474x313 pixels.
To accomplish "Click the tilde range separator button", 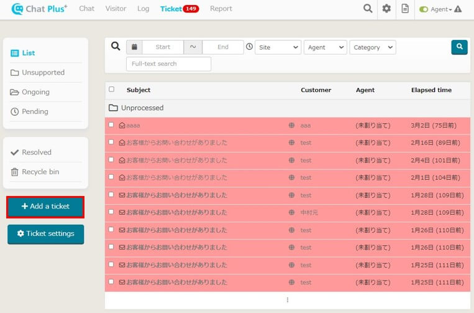I will tap(193, 47).
